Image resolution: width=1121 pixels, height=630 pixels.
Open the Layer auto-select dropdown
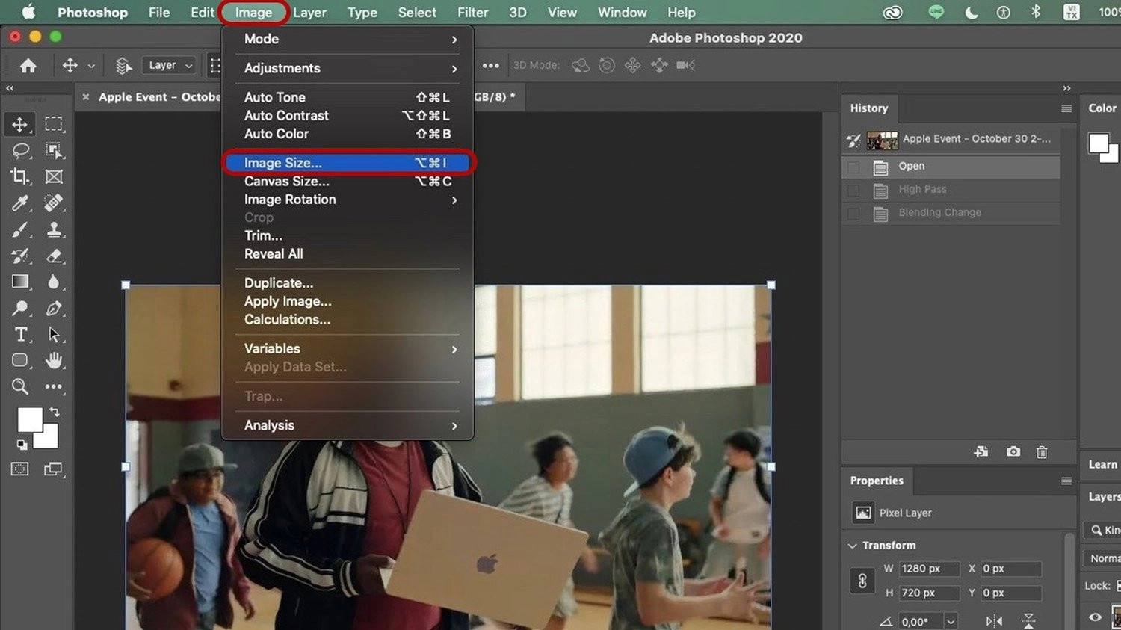pos(169,66)
